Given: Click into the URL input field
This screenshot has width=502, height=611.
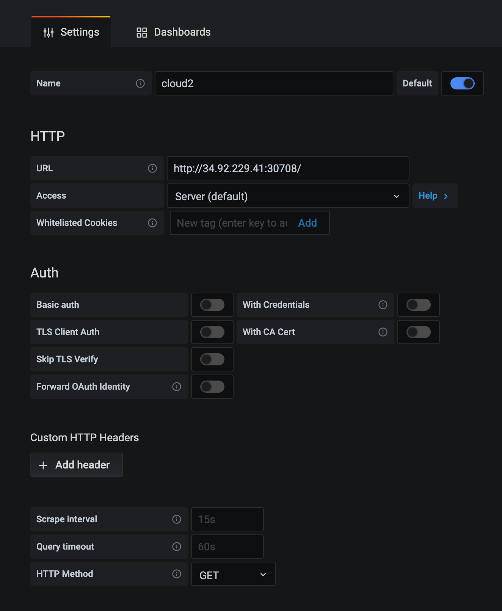Looking at the screenshot, I should (288, 168).
